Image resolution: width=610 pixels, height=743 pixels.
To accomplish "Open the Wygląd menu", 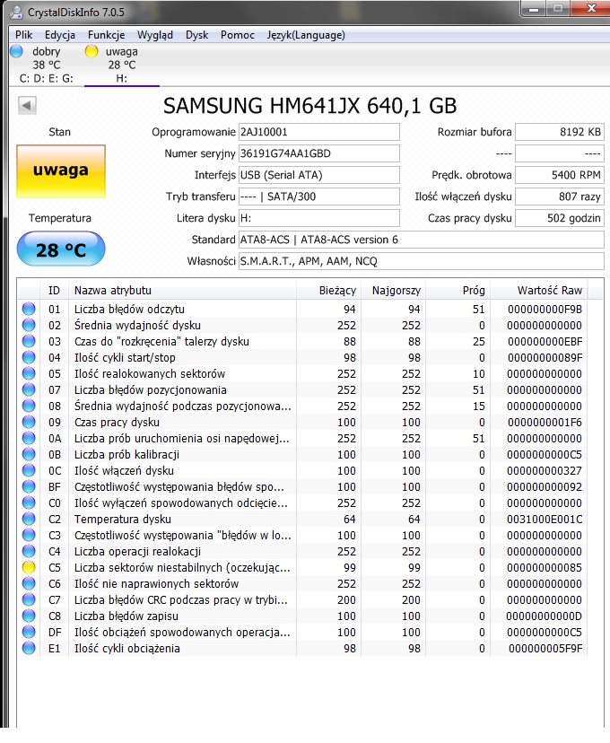I will coord(155,35).
